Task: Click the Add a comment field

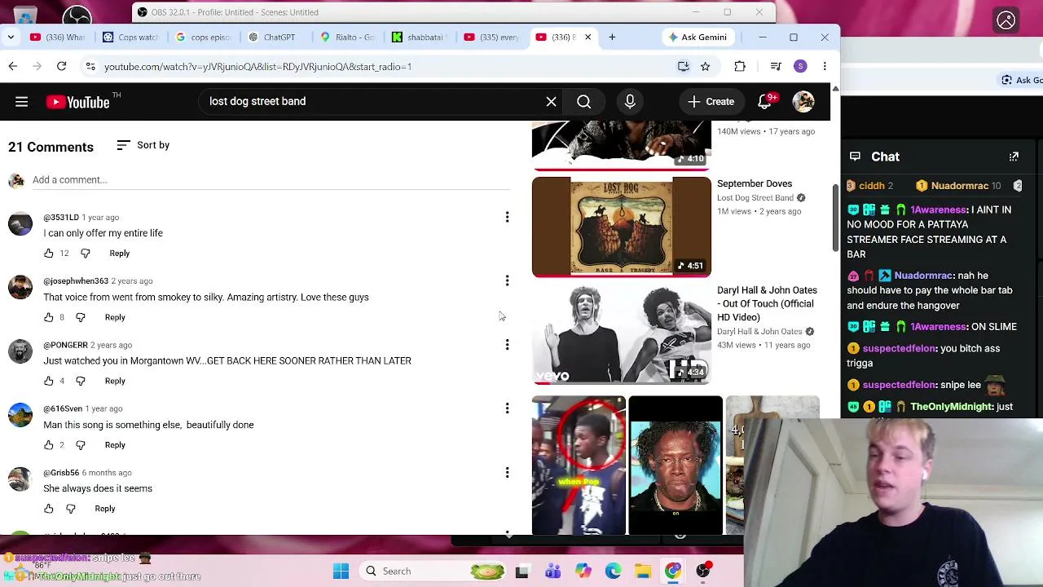Action: pyautogui.click(x=271, y=180)
